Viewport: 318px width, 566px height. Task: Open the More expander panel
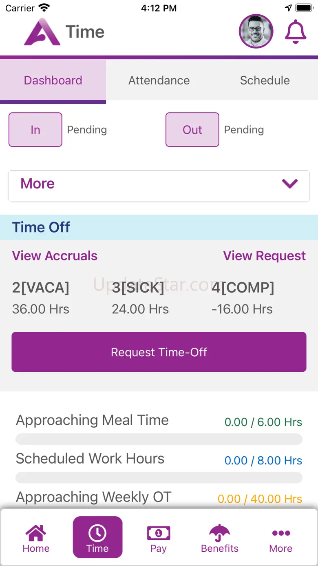(x=159, y=186)
